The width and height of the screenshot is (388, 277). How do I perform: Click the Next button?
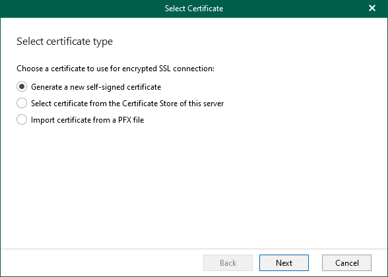point(284,262)
